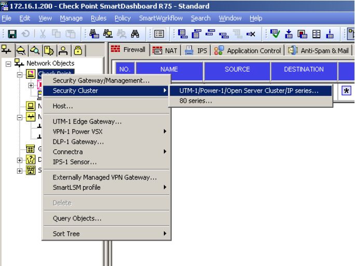355x266 pixels.
Task: Click the Save floppy disk icon
Action: [x=12, y=34]
